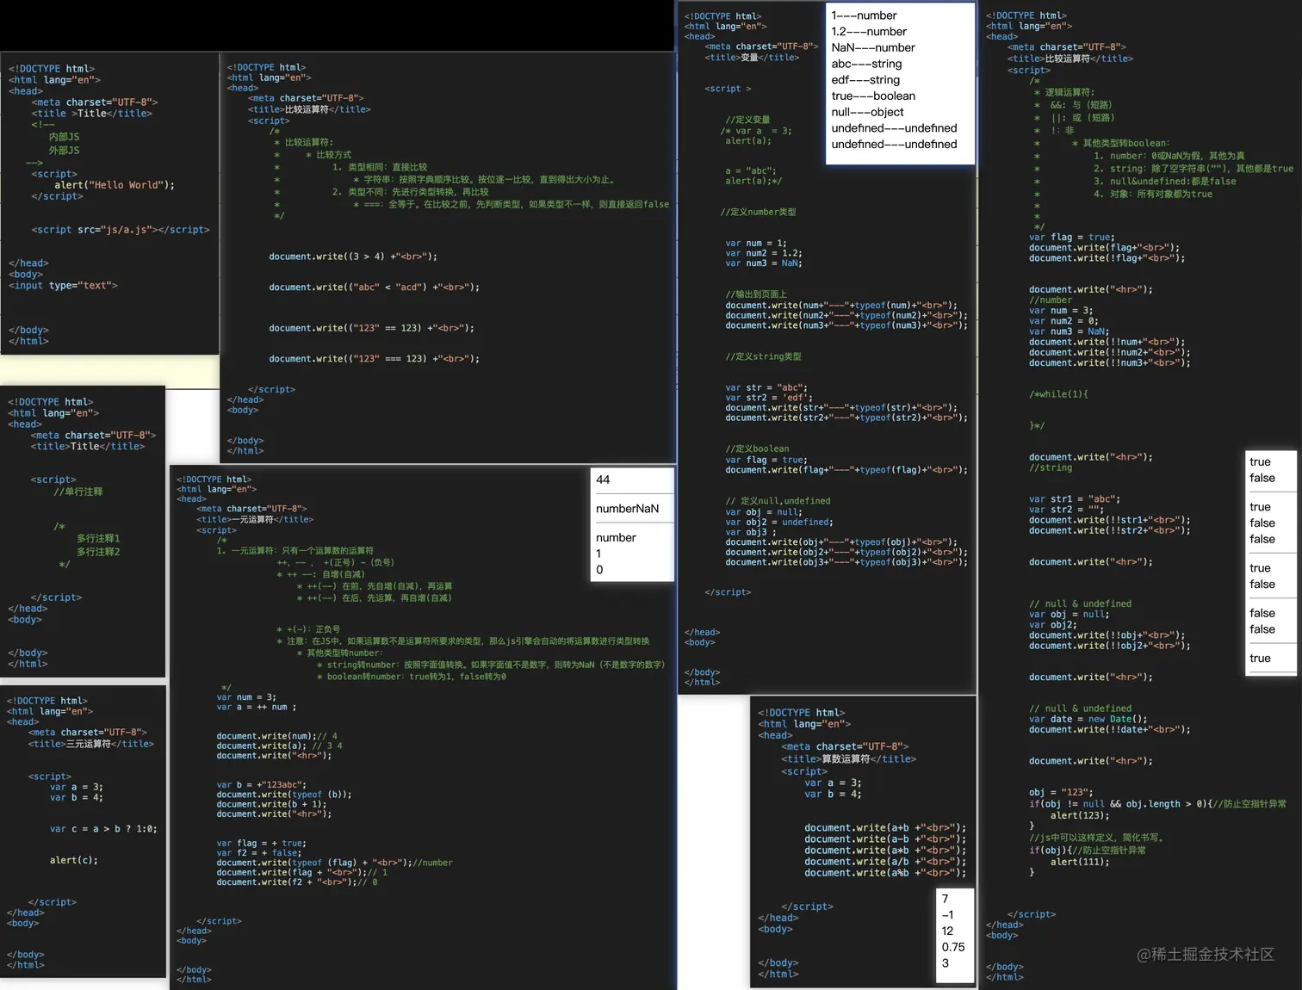Select the //输出到页面上 comment
This screenshot has width=1302, height=990.
click(x=756, y=294)
